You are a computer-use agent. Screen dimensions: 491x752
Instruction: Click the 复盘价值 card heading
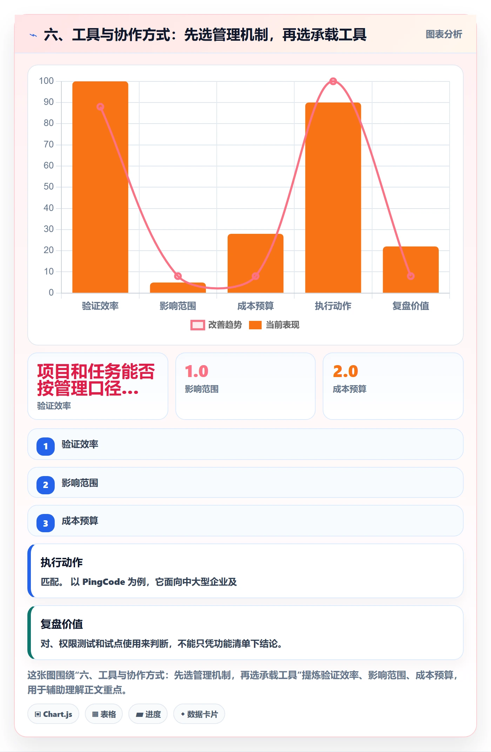[62, 624]
